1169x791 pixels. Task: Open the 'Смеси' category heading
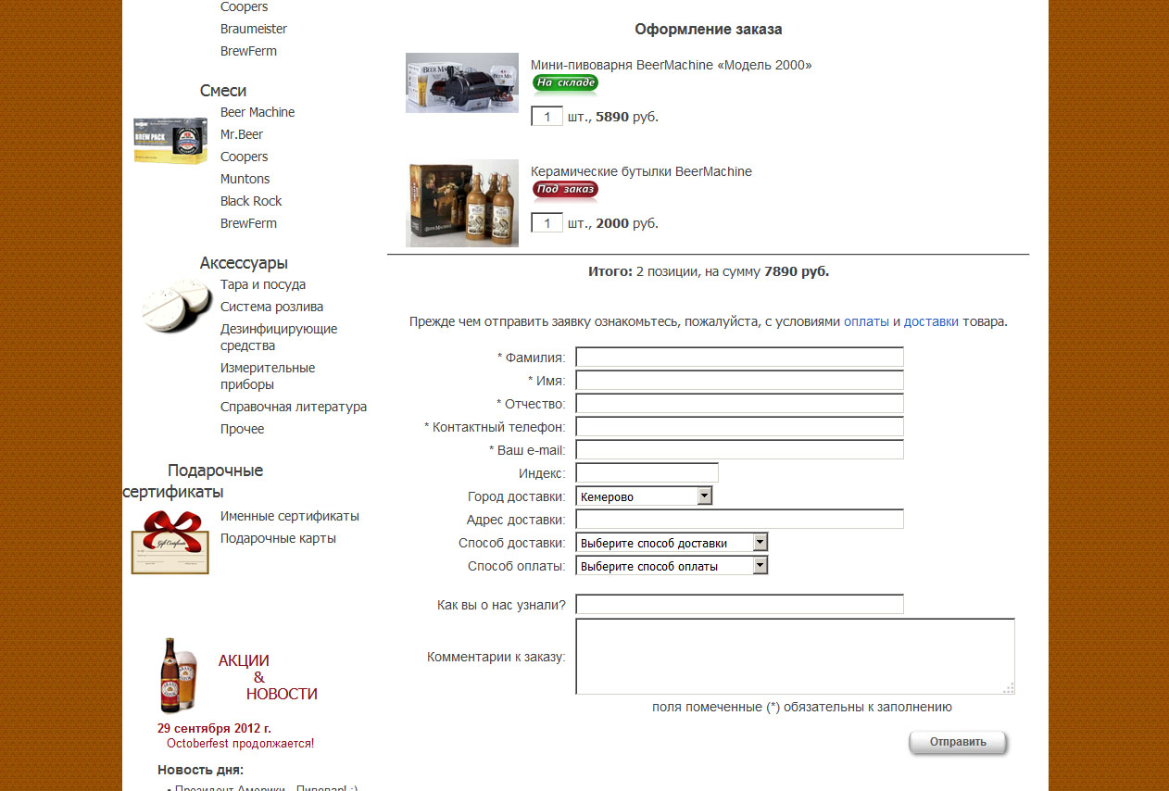[x=223, y=91]
